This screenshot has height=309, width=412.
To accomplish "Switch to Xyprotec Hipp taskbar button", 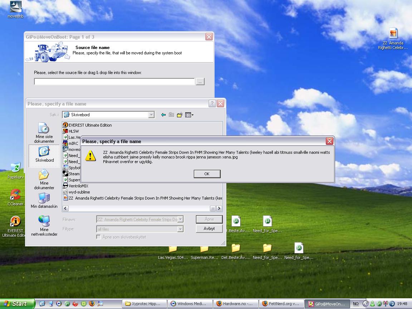I will point(144,304).
